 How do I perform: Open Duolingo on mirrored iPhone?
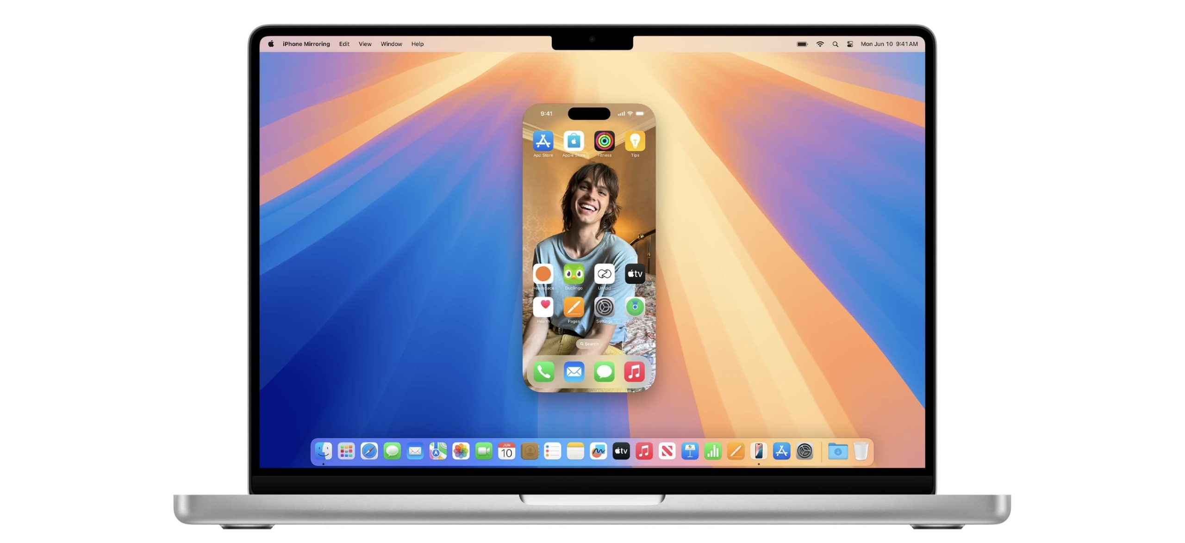[x=574, y=273]
